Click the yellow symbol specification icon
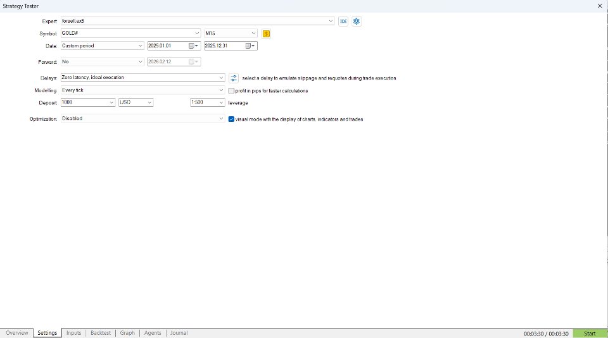The width and height of the screenshot is (608, 338). tap(266, 33)
